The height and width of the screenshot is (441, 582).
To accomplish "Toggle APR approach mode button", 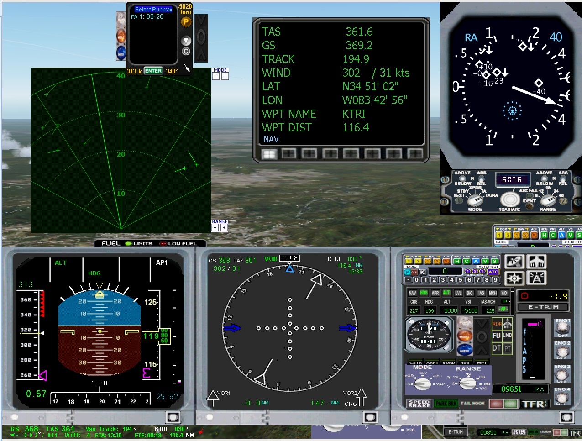I will (x=435, y=293).
